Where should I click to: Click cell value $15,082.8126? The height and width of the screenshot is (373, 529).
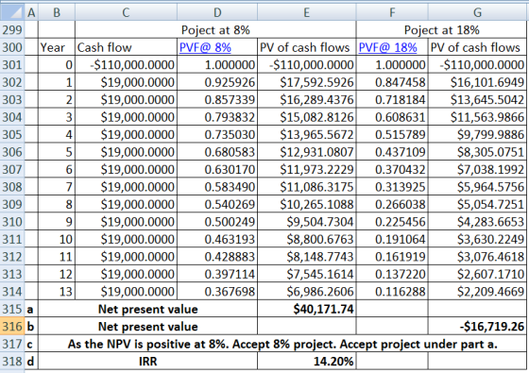tap(307, 117)
